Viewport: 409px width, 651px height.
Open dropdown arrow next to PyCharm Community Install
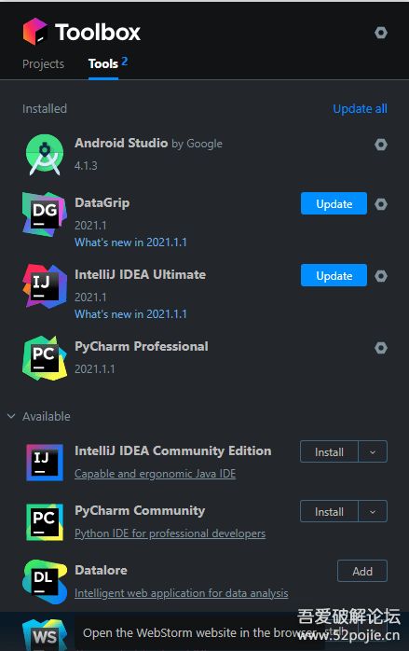click(x=373, y=511)
